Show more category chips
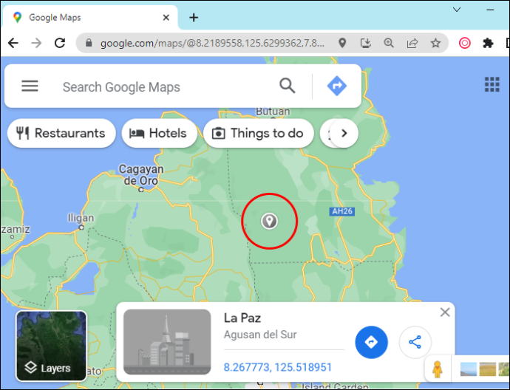 [x=344, y=133]
